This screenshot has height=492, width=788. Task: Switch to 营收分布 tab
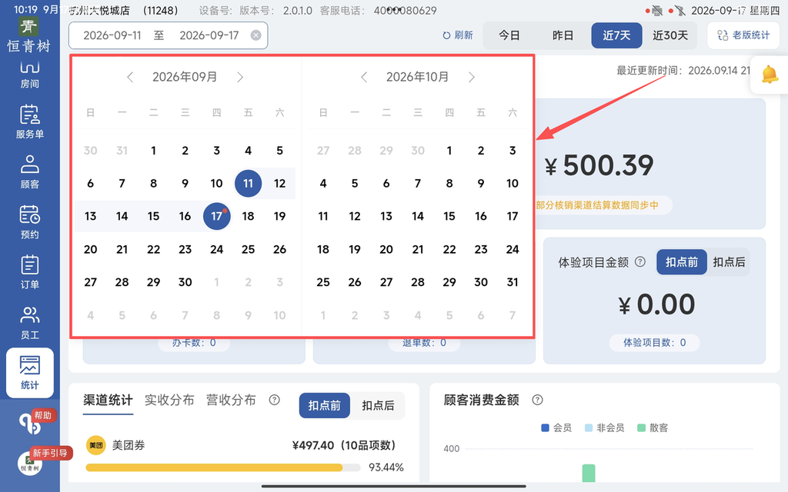[231, 400]
